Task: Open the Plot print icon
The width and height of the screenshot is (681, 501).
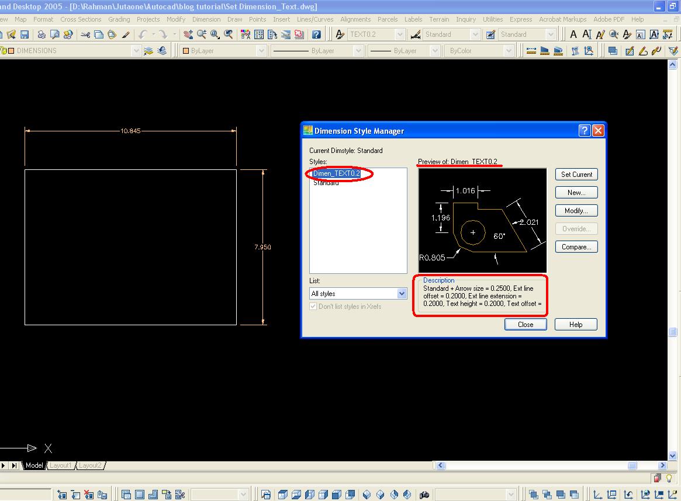Action: (x=41, y=34)
